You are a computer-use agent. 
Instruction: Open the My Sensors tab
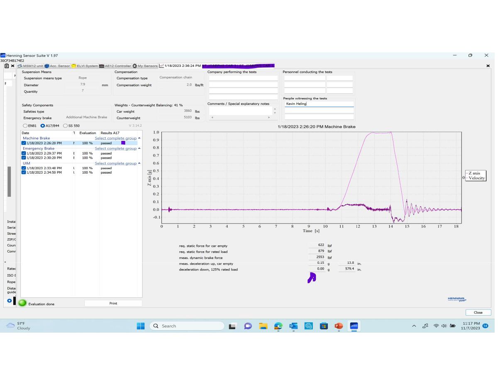tap(145, 66)
